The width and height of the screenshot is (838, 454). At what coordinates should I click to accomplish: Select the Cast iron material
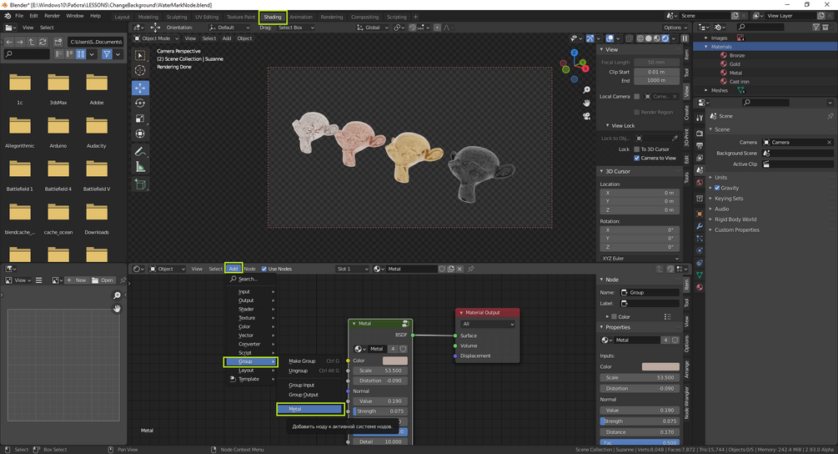click(739, 82)
